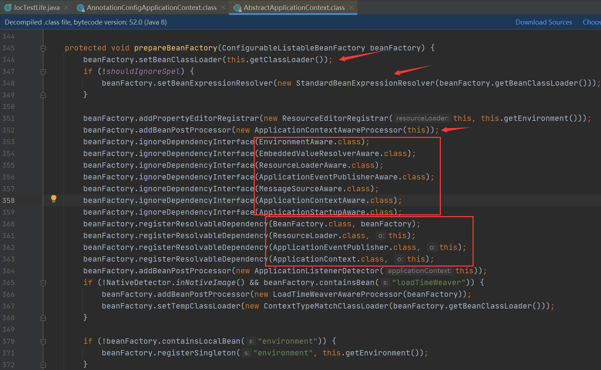The image size is (601, 370).
Task: Click ApplicationEventPublisher.class on line 362
Action: point(344,247)
